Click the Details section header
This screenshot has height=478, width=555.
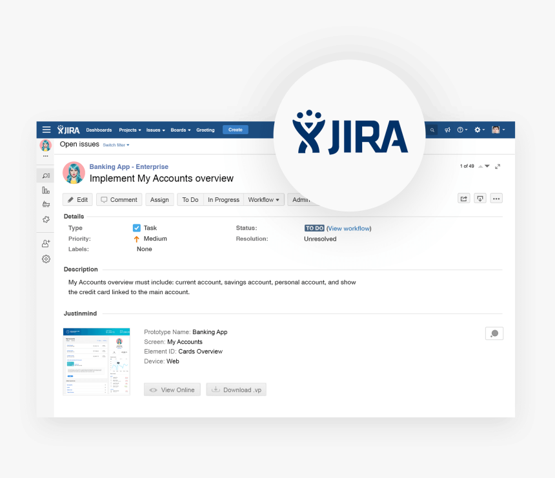coord(74,216)
